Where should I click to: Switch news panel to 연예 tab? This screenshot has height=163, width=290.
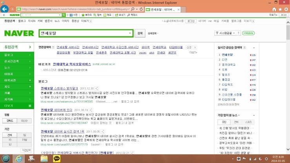[236, 122]
